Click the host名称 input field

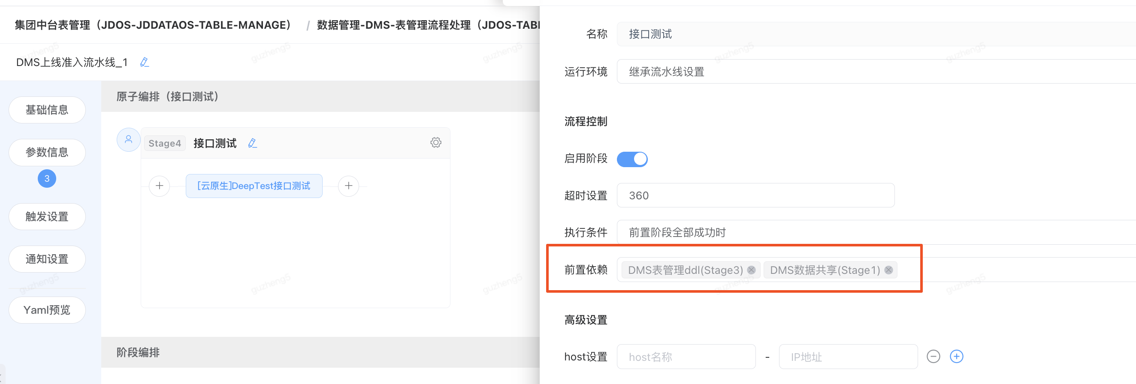click(686, 356)
